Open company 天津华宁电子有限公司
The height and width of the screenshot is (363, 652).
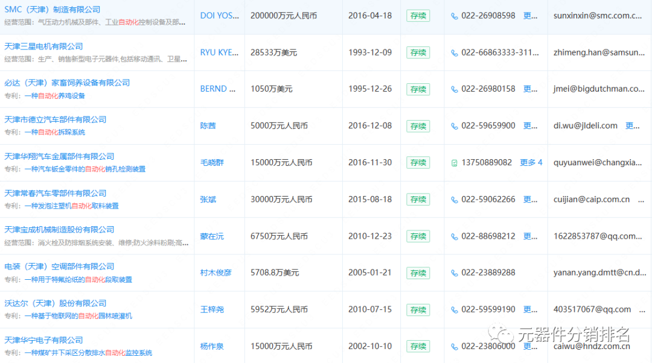[43, 340]
